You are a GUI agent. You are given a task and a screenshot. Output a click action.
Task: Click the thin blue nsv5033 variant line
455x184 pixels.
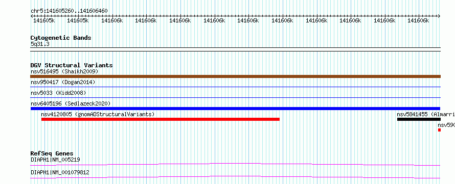tap(235, 97)
